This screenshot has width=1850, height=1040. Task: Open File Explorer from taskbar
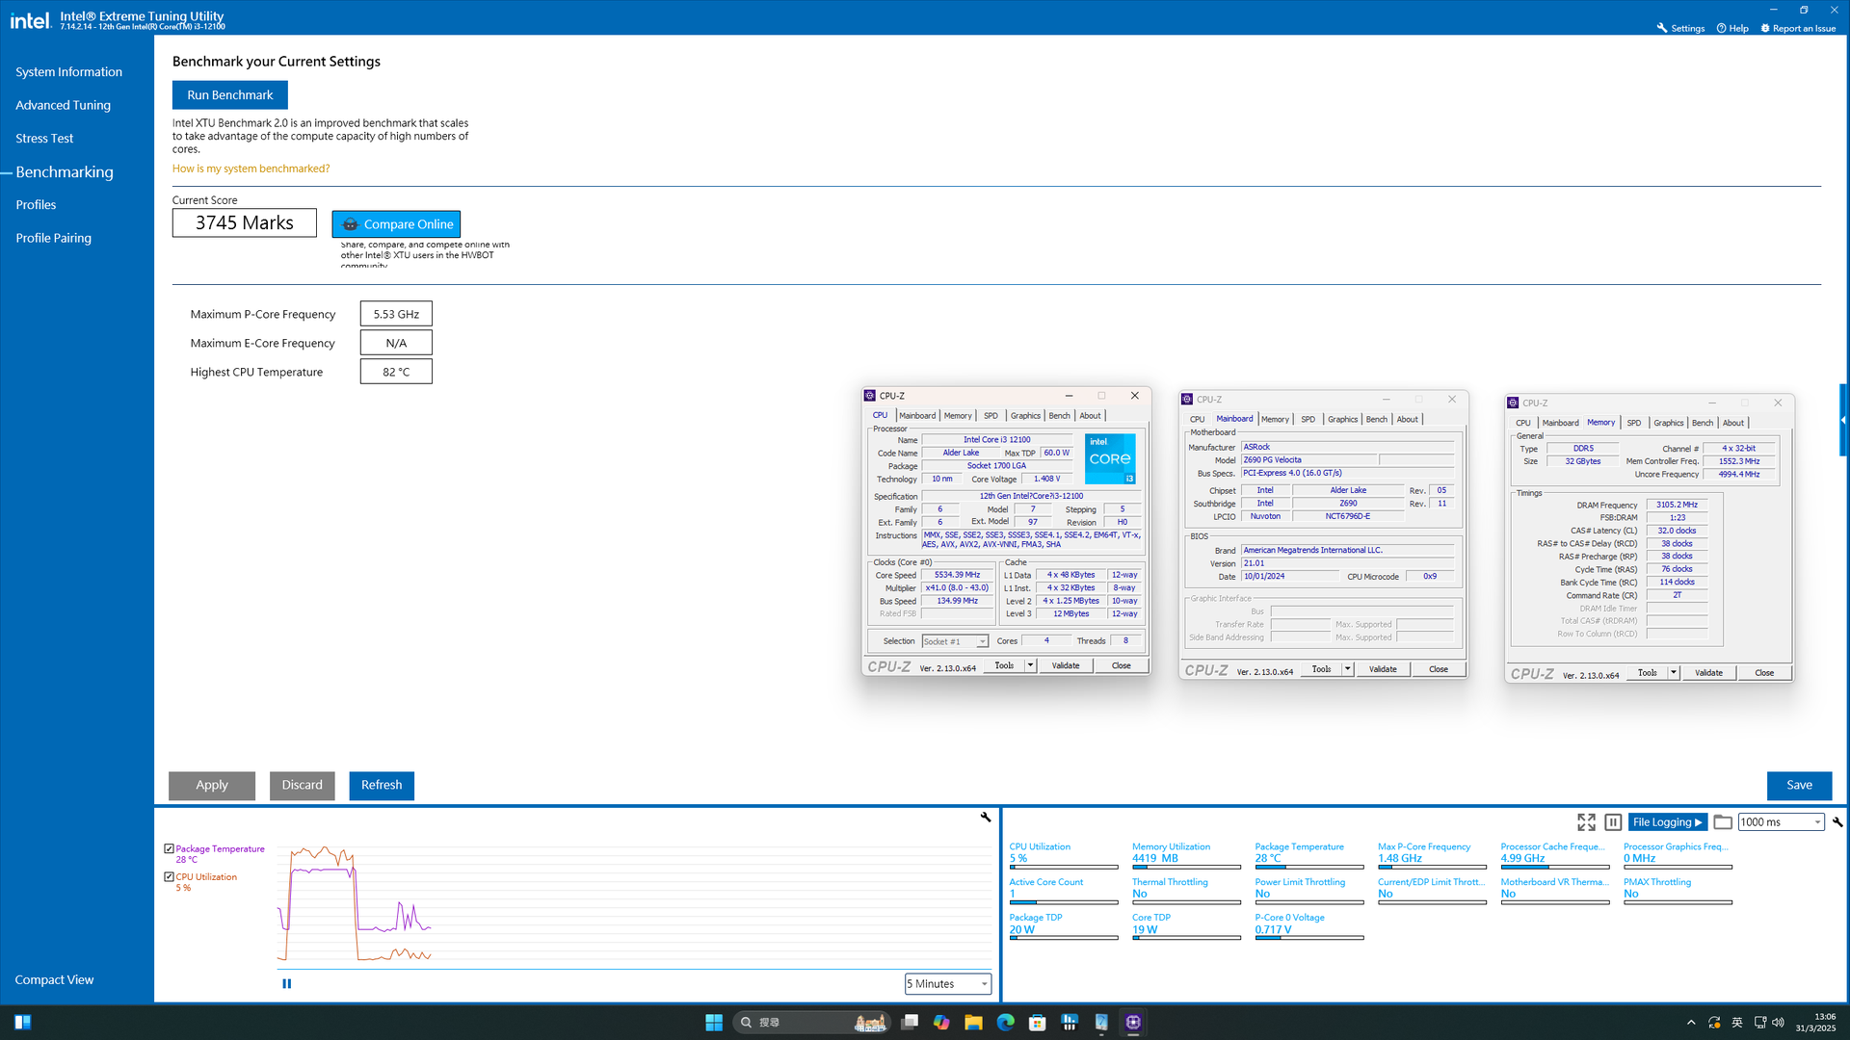pos(973,1023)
